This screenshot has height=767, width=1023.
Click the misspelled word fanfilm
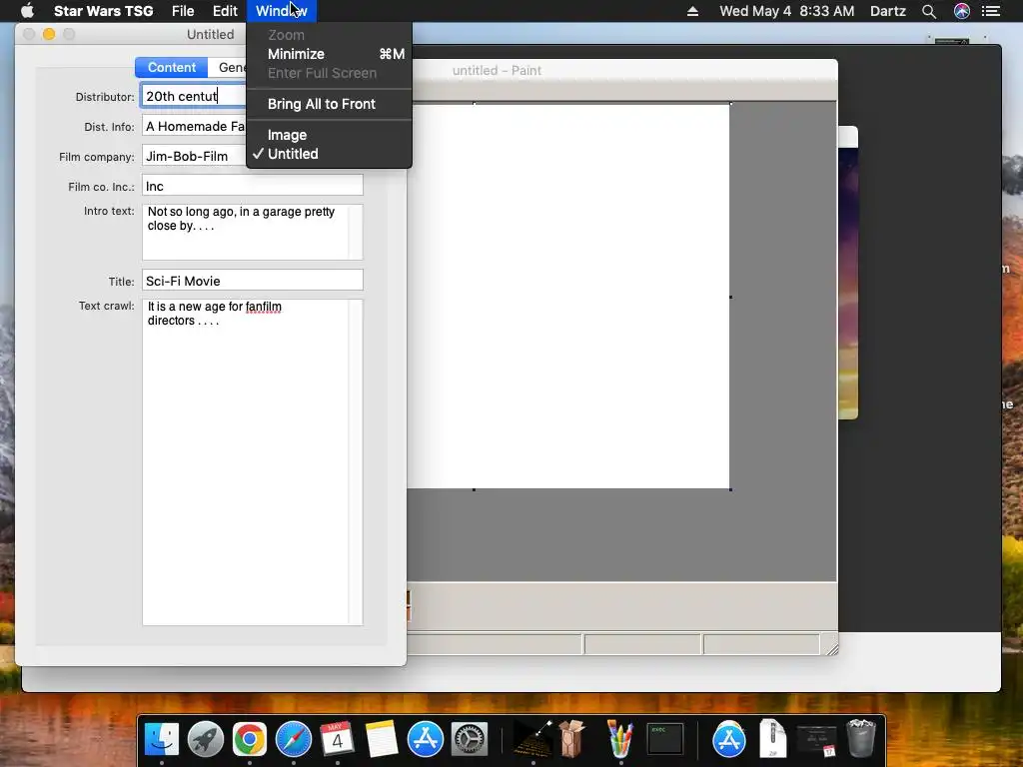(263, 307)
